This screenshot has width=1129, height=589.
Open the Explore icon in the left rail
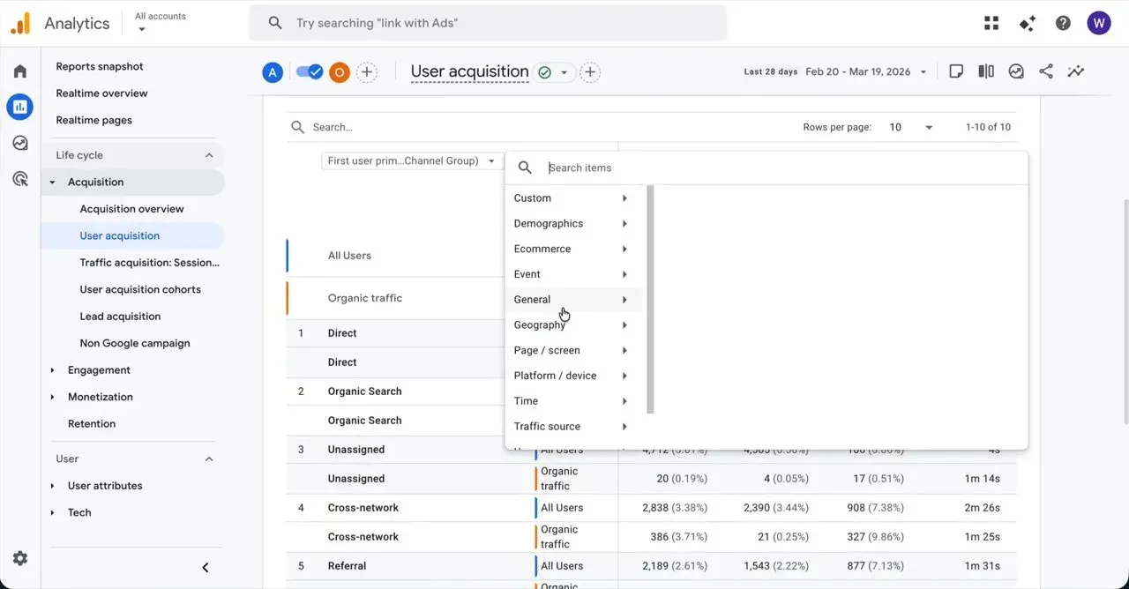click(20, 143)
